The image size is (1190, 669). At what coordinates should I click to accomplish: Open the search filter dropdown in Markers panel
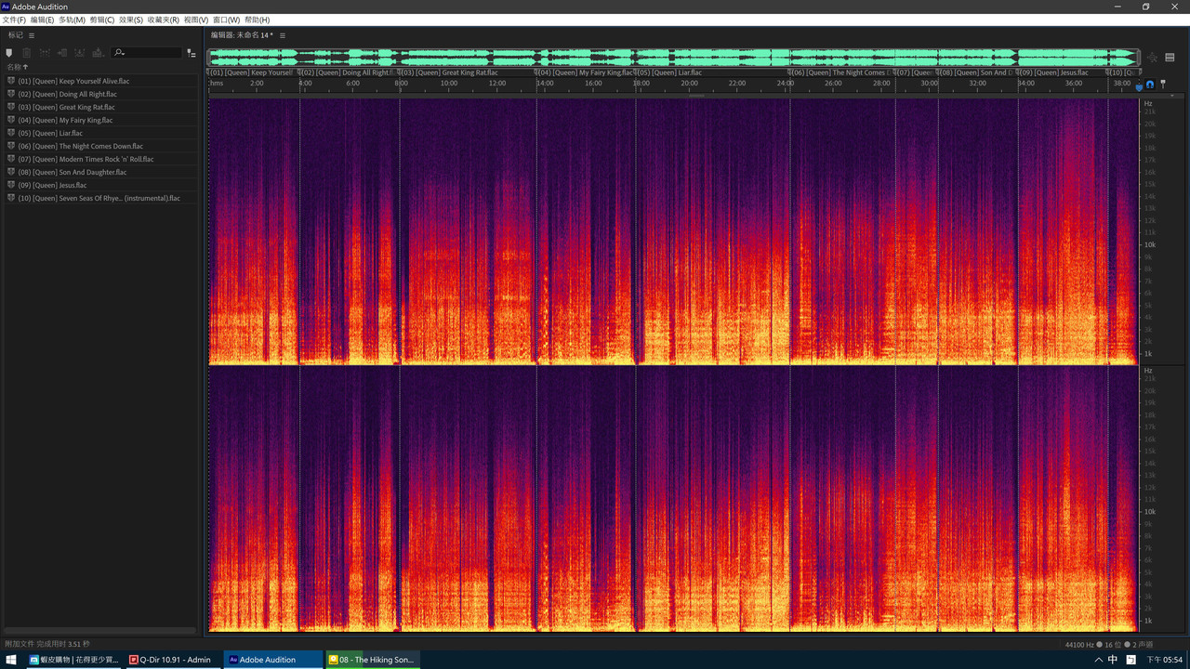tap(119, 53)
